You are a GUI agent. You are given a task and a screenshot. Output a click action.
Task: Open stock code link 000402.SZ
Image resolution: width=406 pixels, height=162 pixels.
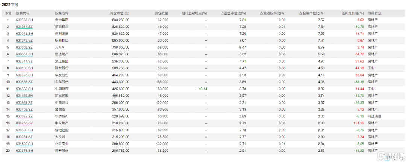point(24,109)
